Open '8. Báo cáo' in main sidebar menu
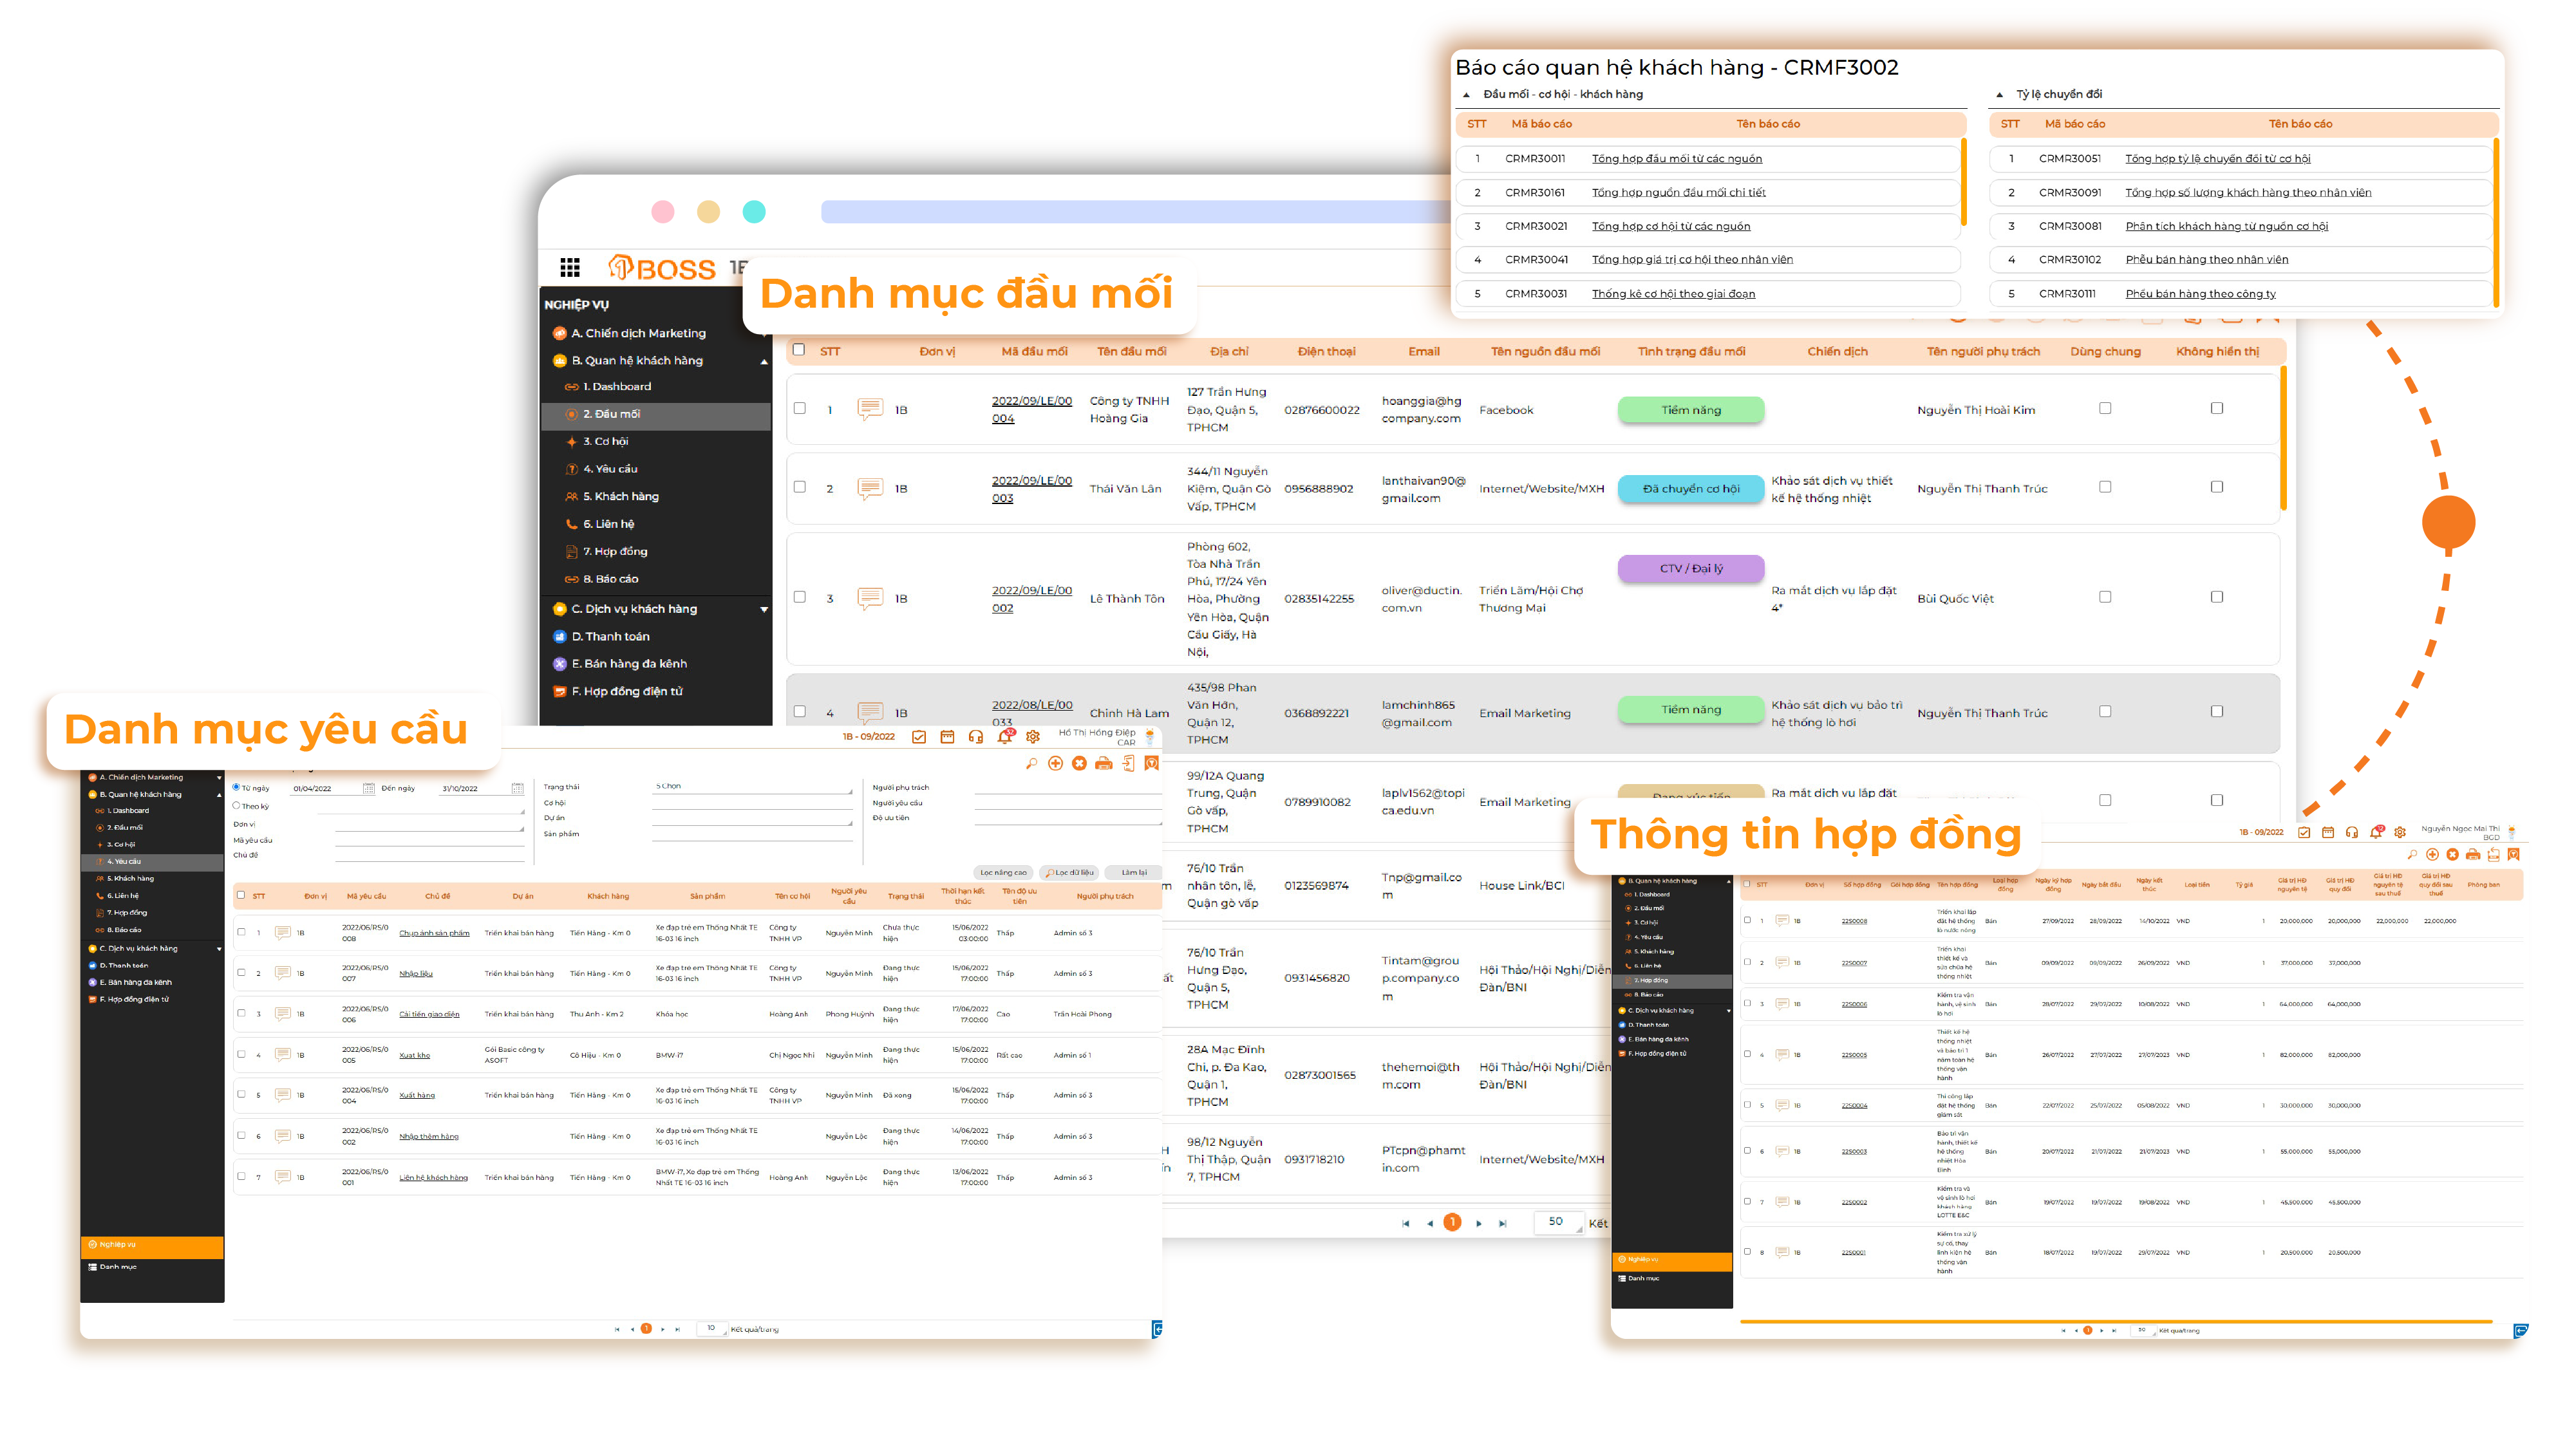Screen dimensions: 2576x1449 tap(610, 579)
